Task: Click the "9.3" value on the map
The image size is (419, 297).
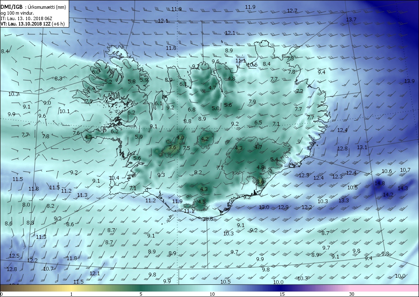Action: 161,175
